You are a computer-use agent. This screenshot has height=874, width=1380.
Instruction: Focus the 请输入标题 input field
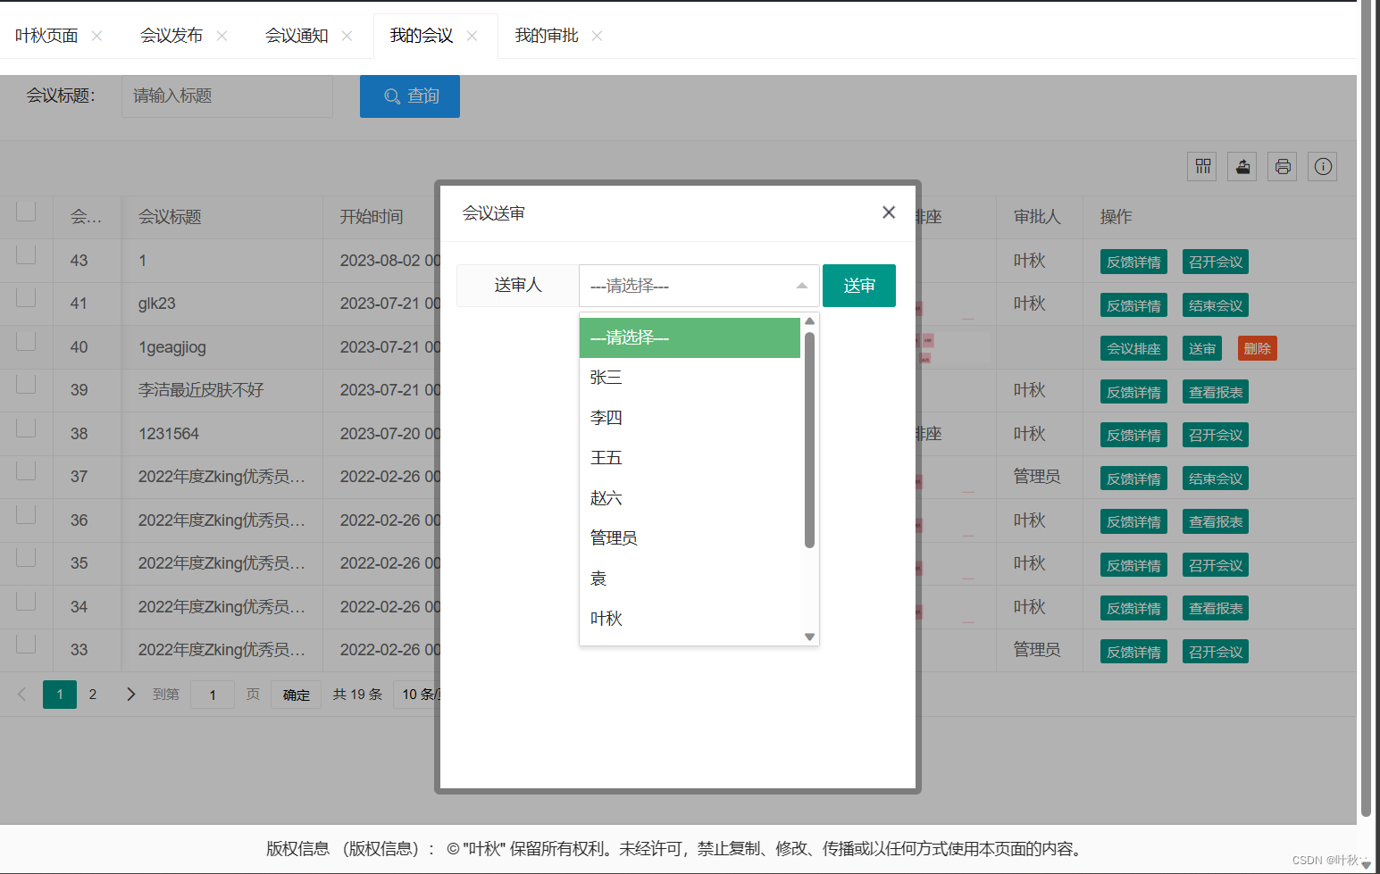[227, 96]
